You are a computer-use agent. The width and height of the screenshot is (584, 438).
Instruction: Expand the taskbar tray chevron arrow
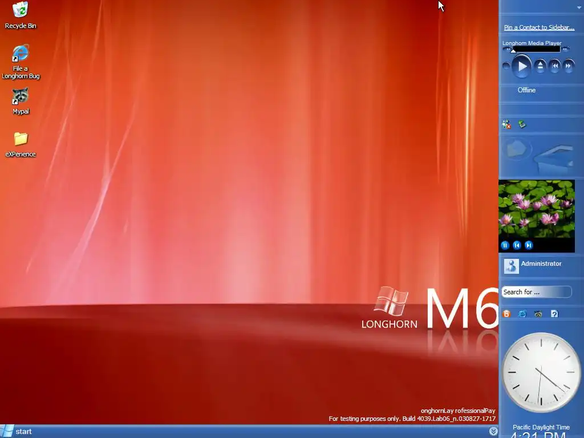coord(493,431)
